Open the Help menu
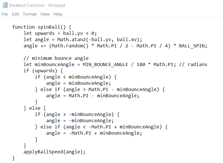 point(58,14)
